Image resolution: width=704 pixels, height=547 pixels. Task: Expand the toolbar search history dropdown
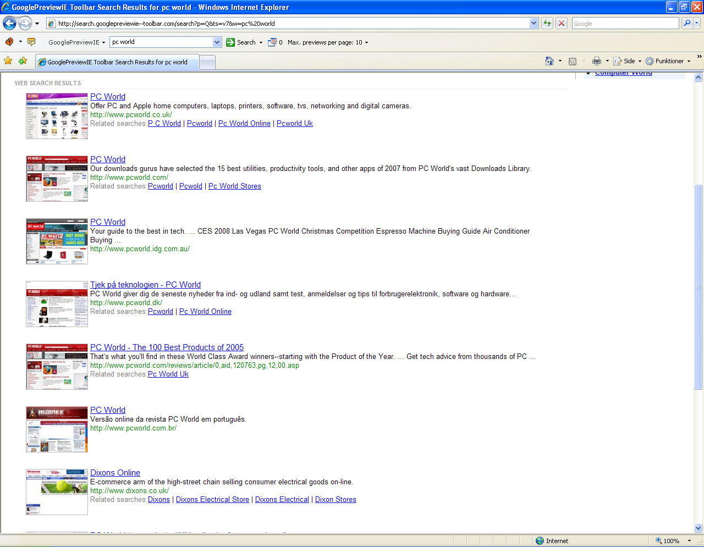[217, 42]
